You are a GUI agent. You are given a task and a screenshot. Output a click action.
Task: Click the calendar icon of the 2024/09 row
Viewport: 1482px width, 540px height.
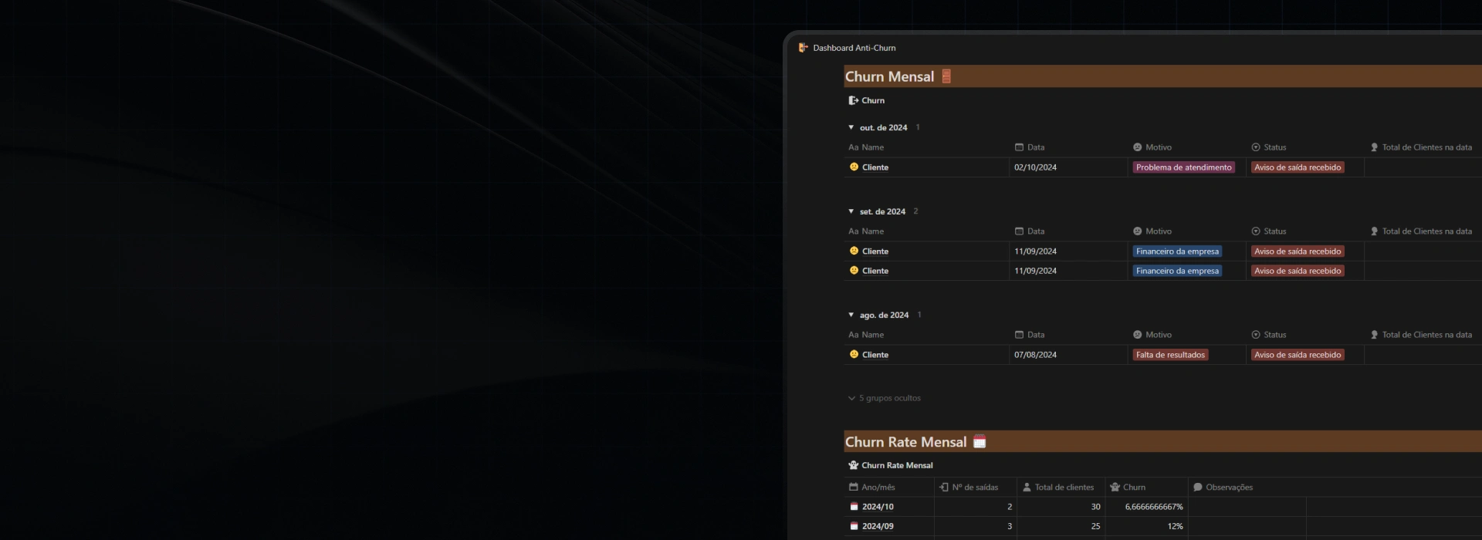pyautogui.click(x=854, y=526)
